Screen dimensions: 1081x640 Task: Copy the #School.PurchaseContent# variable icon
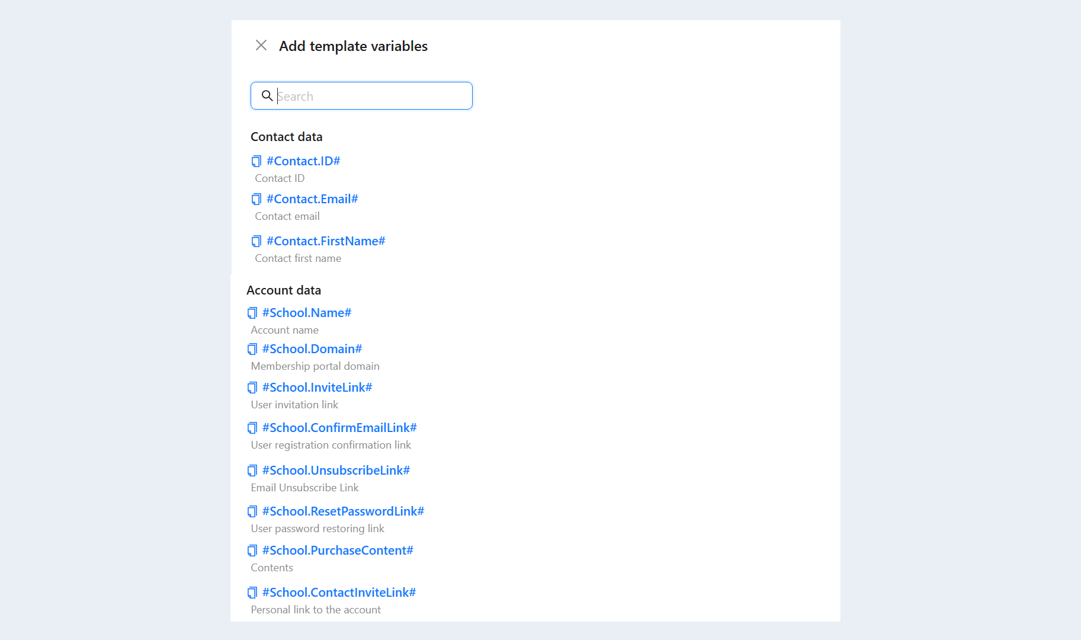click(x=252, y=551)
